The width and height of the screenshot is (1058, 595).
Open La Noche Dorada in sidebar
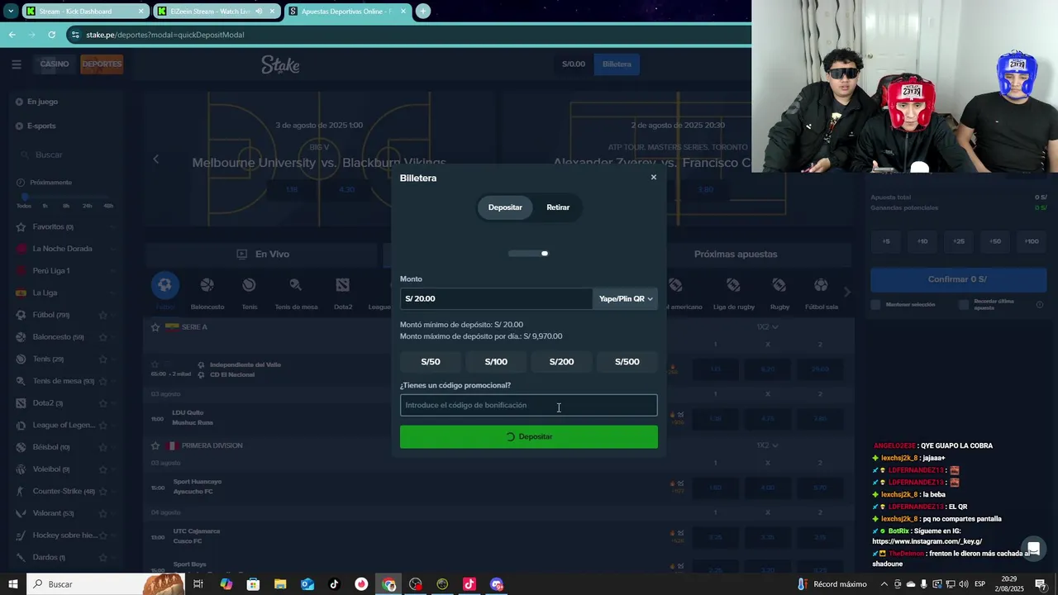pyautogui.click(x=62, y=249)
